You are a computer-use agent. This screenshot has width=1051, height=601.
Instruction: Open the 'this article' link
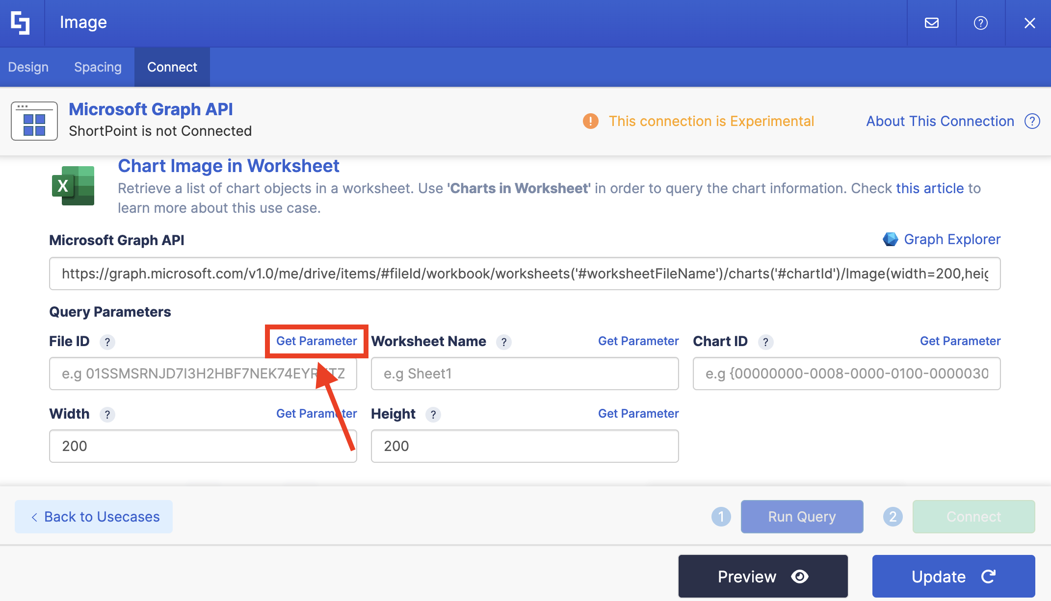930,188
